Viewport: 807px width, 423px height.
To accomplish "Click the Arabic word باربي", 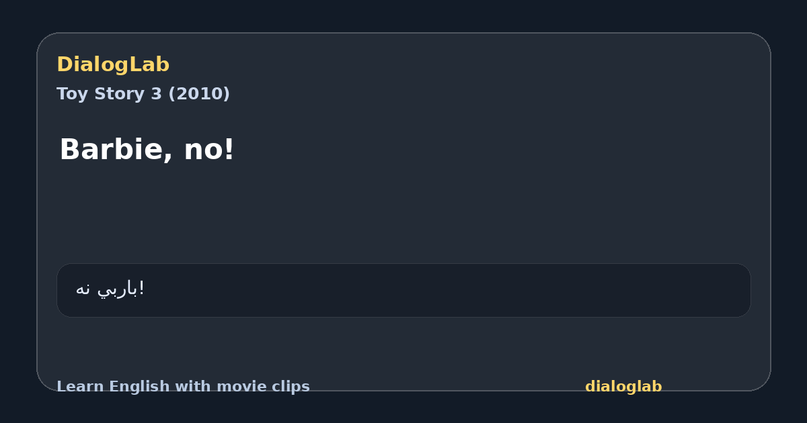I will pyautogui.click(x=118, y=289).
